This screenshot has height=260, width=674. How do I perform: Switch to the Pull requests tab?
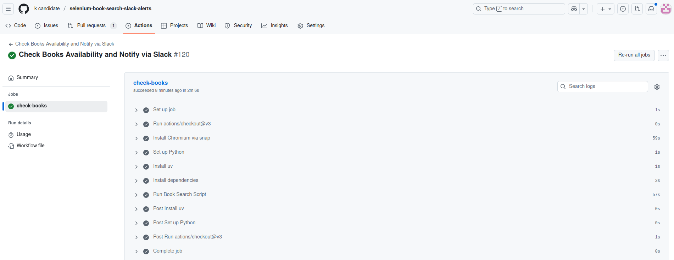click(91, 25)
